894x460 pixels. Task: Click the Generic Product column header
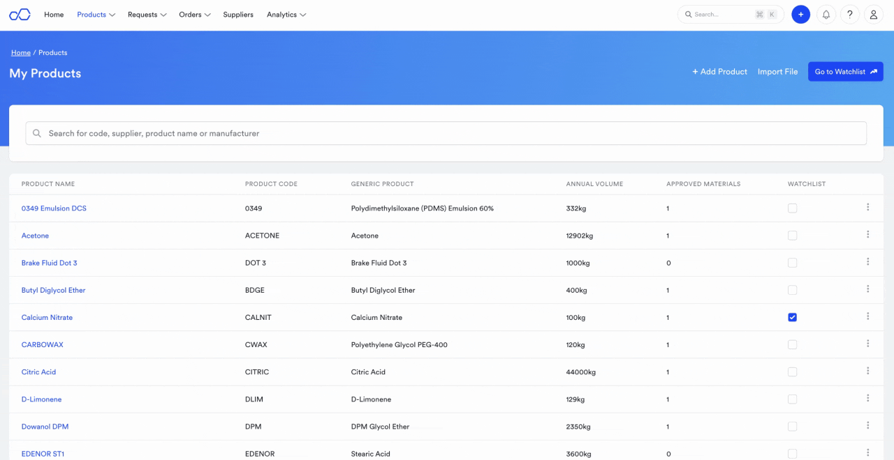[382, 184]
